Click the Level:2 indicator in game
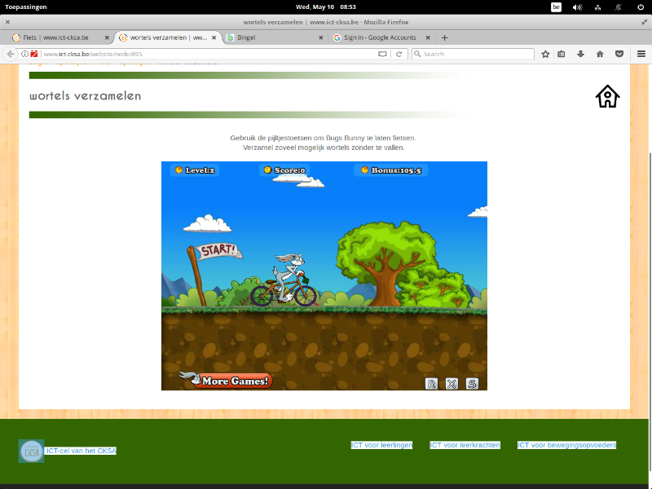Screen dimensions: 652x489 (x=195, y=170)
